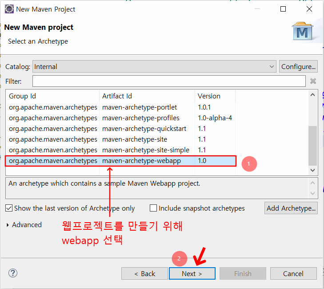Image resolution: width=324 pixels, height=289 pixels.
Task: Click description box scroll down arrow
Action: [x=312, y=193]
